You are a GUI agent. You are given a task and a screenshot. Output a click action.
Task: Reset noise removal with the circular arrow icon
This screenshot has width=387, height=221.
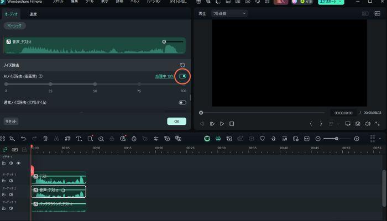click(x=182, y=65)
